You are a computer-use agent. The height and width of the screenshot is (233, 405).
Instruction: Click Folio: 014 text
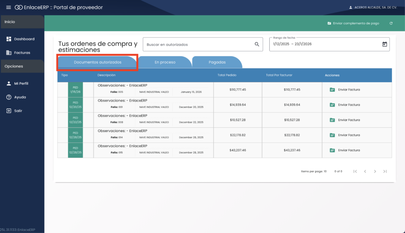tap(117, 137)
